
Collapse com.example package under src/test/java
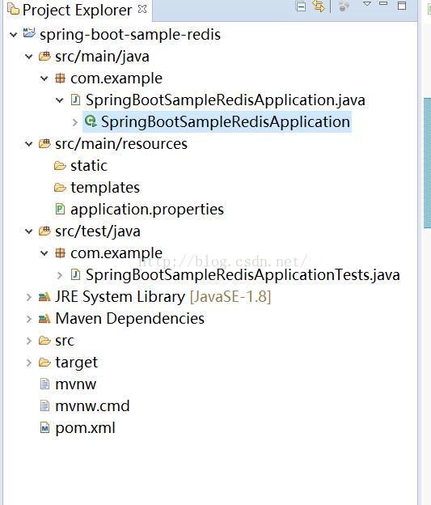pyautogui.click(x=44, y=253)
